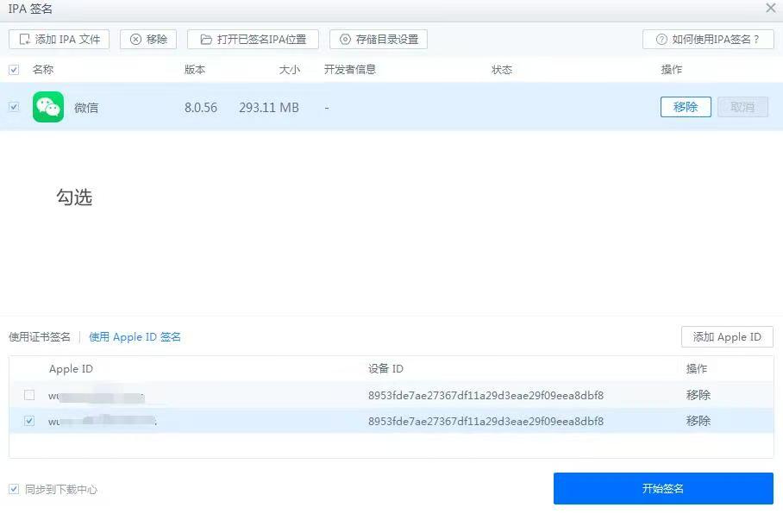Uncheck the second Apple ID checkbox

[x=29, y=421]
